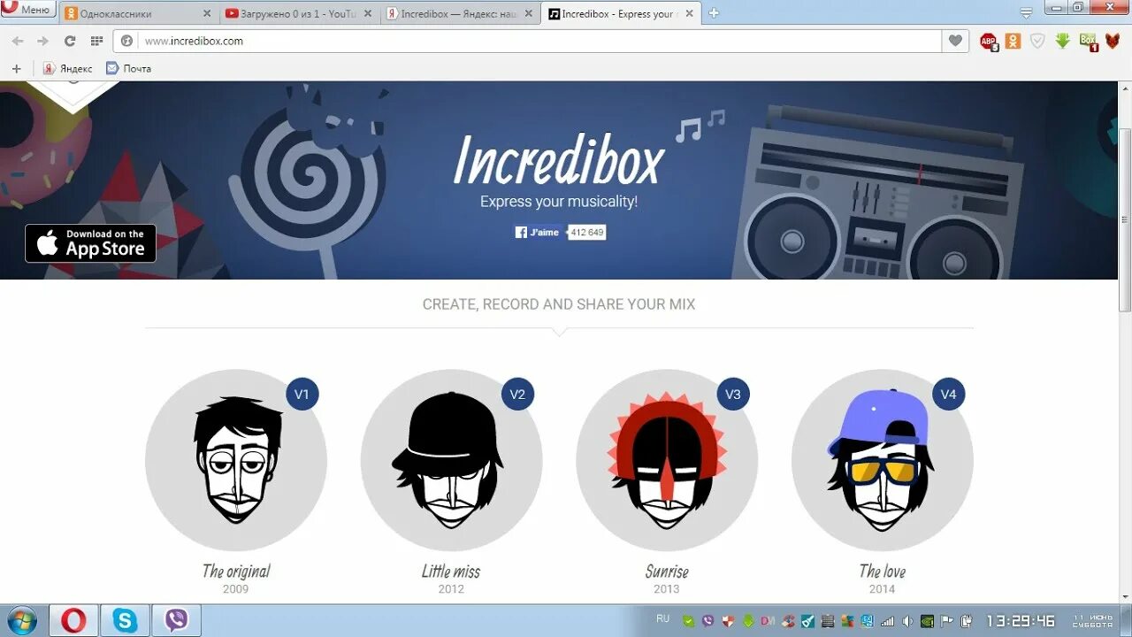Open the Windows Start menu
The image size is (1132, 637).
pyautogui.click(x=21, y=620)
